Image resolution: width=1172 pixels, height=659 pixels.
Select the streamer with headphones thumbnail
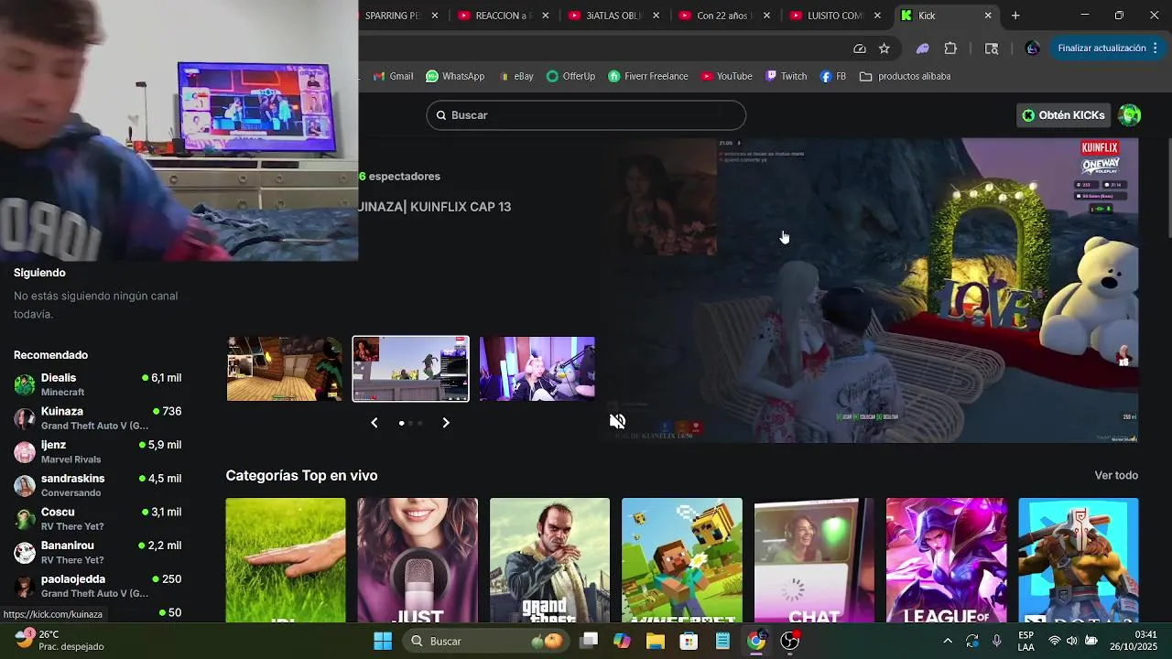click(537, 369)
